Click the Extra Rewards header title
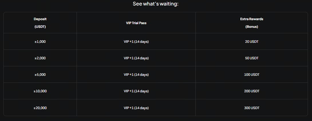Screen dimensions: 312x121 click(x=252, y=19)
